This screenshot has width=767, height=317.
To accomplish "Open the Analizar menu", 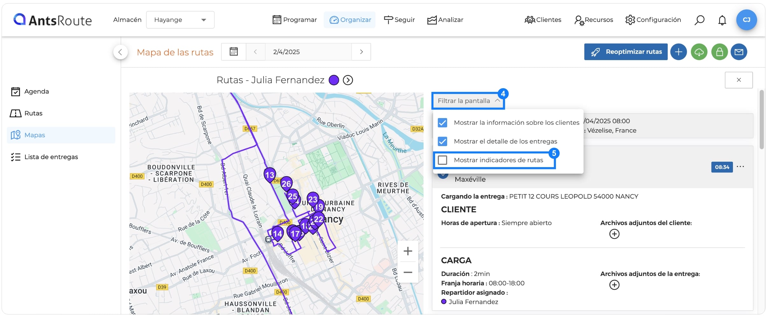I will pos(445,20).
